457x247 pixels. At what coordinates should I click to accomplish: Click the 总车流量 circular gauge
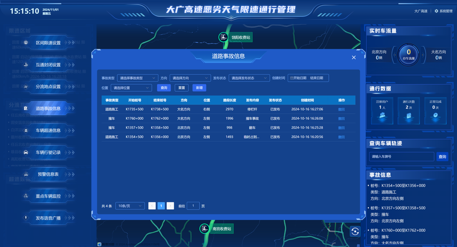(x=408, y=54)
